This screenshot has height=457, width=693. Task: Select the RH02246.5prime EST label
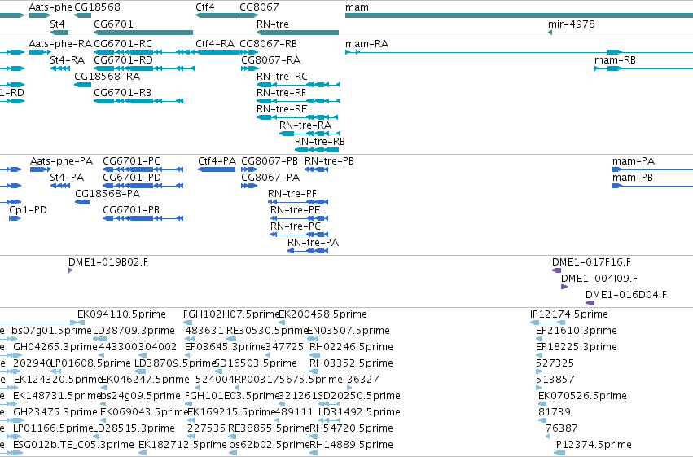click(x=351, y=347)
